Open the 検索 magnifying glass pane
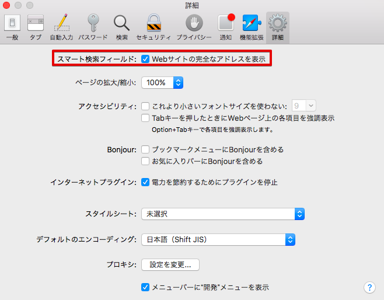384x300 pixels. (x=122, y=27)
